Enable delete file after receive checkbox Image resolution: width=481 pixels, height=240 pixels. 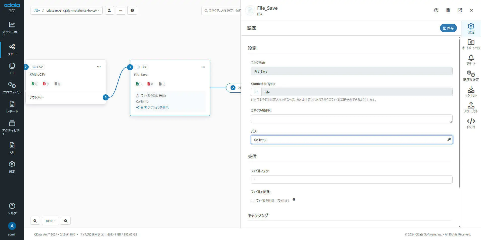point(253,200)
